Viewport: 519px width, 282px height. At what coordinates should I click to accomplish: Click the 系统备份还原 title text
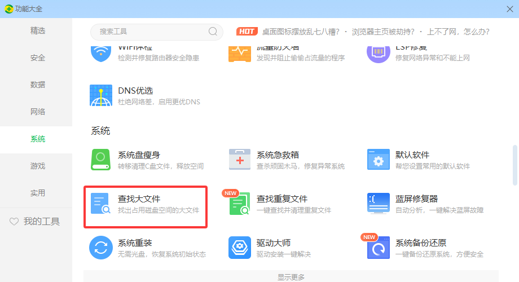[421, 243]
